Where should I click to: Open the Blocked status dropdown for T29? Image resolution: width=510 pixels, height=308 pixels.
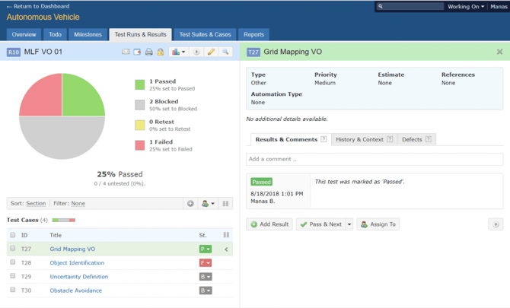tap(206, 277)
